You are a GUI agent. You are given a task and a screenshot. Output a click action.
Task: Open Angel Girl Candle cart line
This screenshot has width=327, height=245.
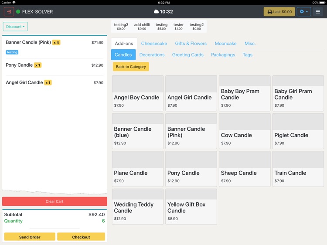tap(54, 82)
